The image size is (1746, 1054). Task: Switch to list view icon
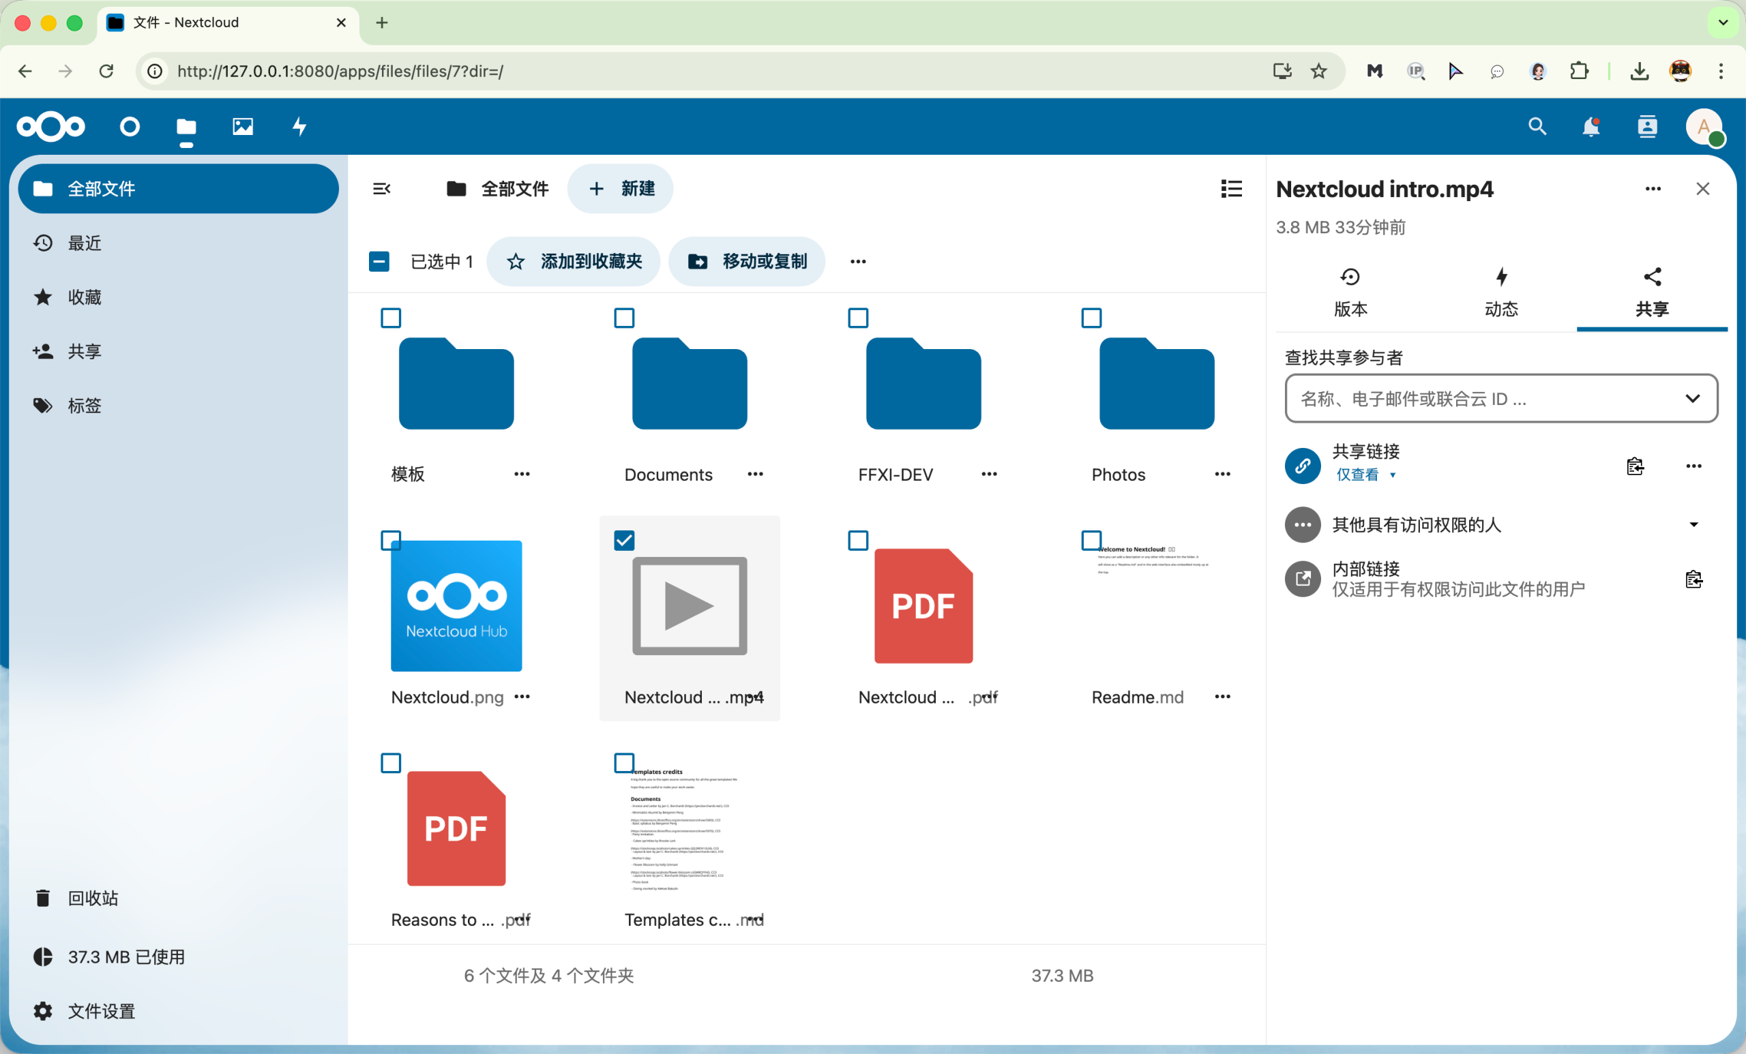click(1232, 188)
